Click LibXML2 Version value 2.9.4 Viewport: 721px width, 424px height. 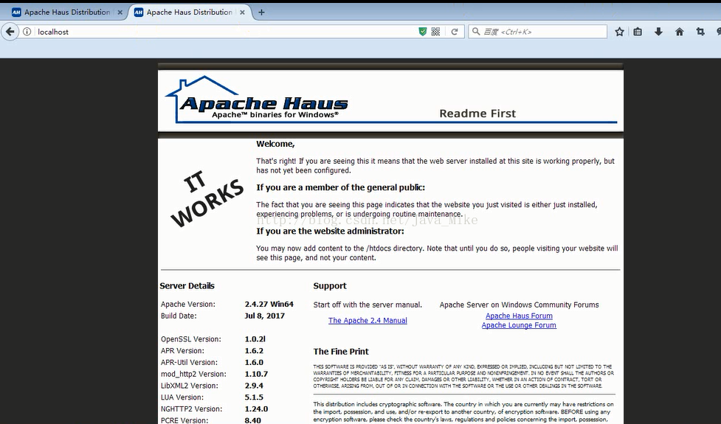click(254, 386)
